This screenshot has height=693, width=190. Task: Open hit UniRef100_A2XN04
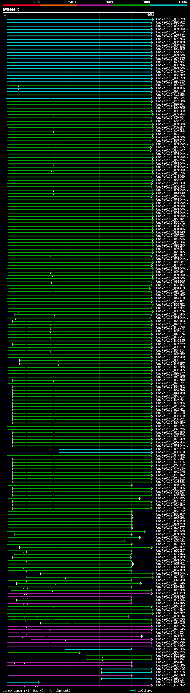(170, 26)
